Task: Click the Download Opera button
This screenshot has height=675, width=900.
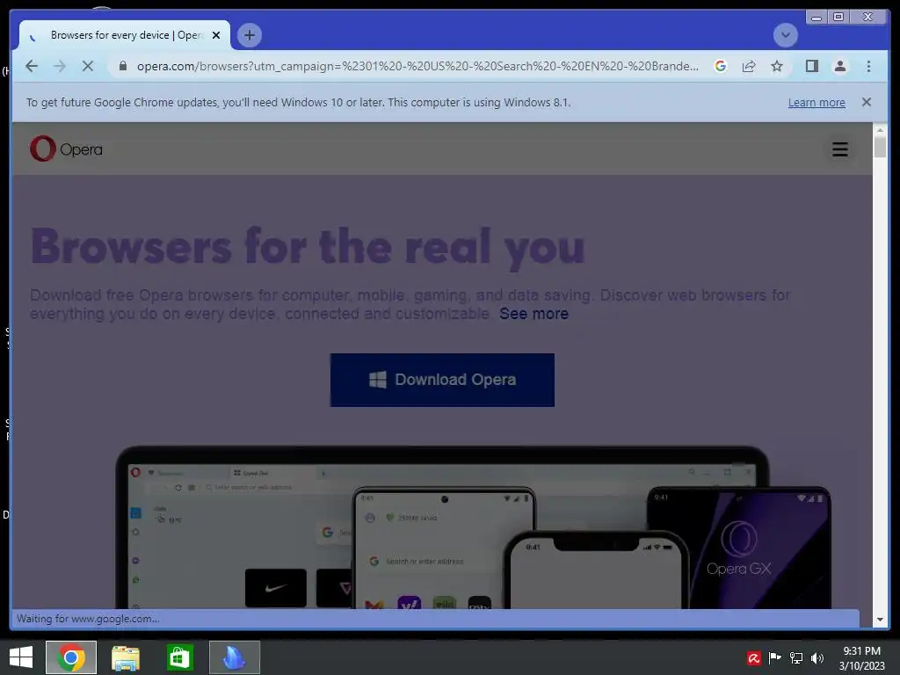Action: point(442,380)
